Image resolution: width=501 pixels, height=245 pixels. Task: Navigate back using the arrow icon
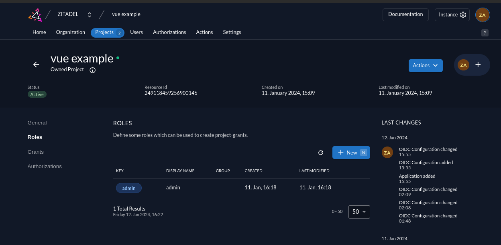point(36,64)
